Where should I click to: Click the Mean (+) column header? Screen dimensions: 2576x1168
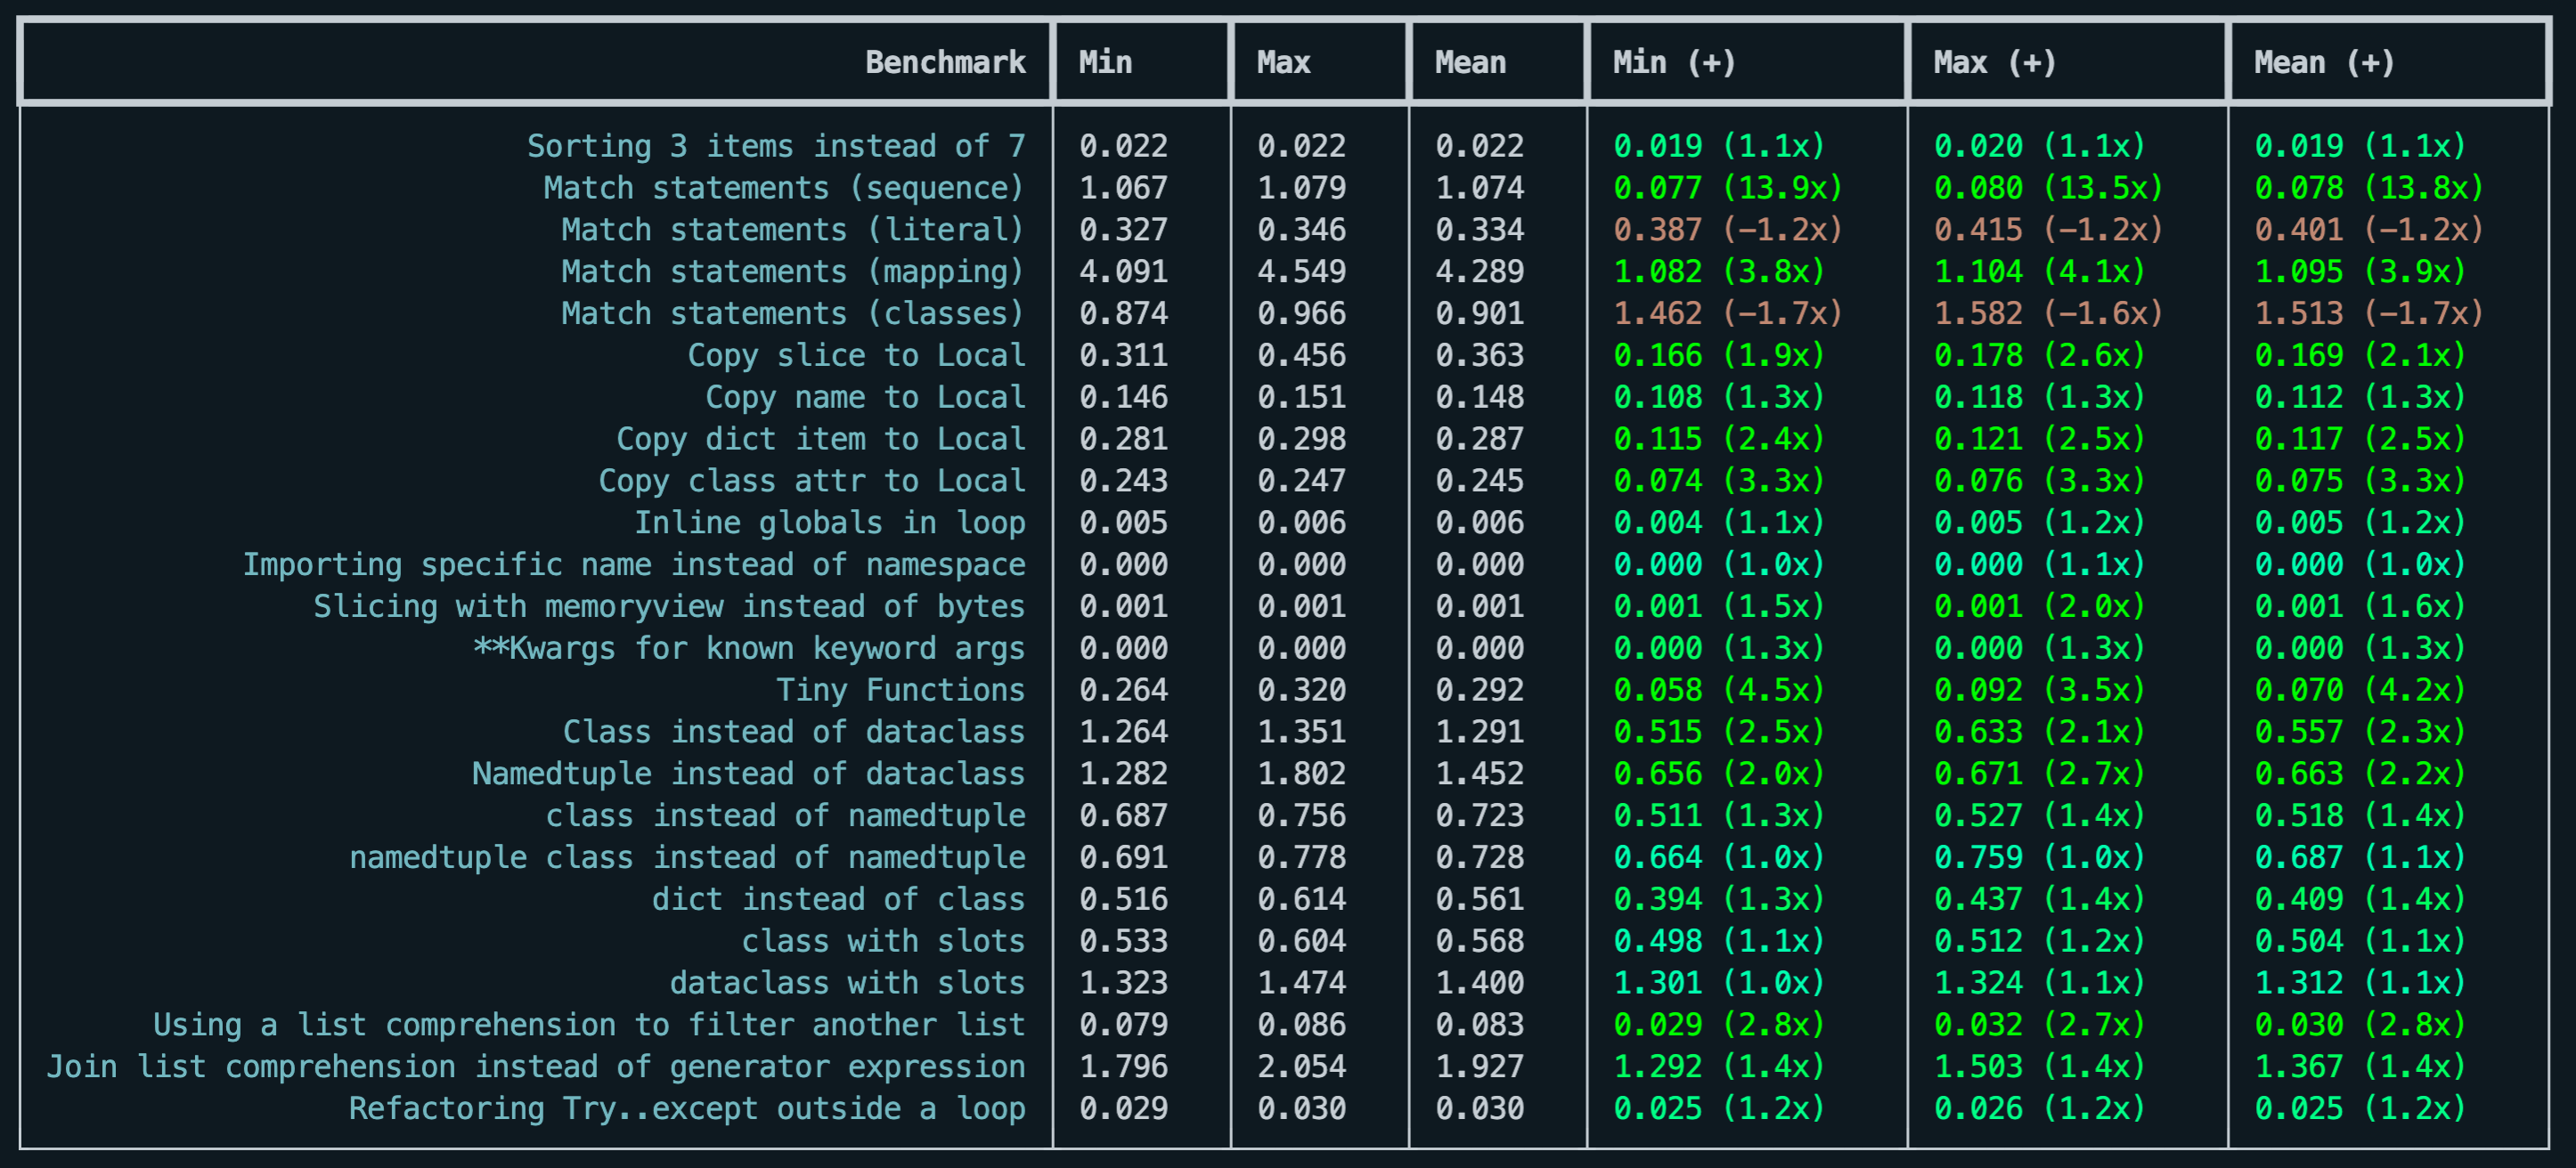(x=2324, y=63)
